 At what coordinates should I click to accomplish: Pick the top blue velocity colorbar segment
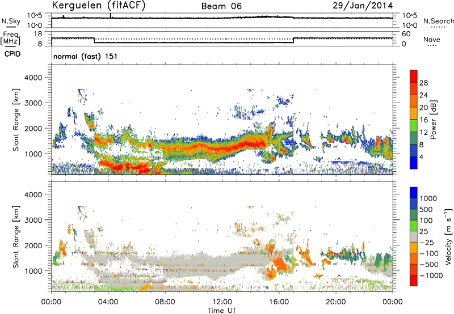click(x=414, y=192)
